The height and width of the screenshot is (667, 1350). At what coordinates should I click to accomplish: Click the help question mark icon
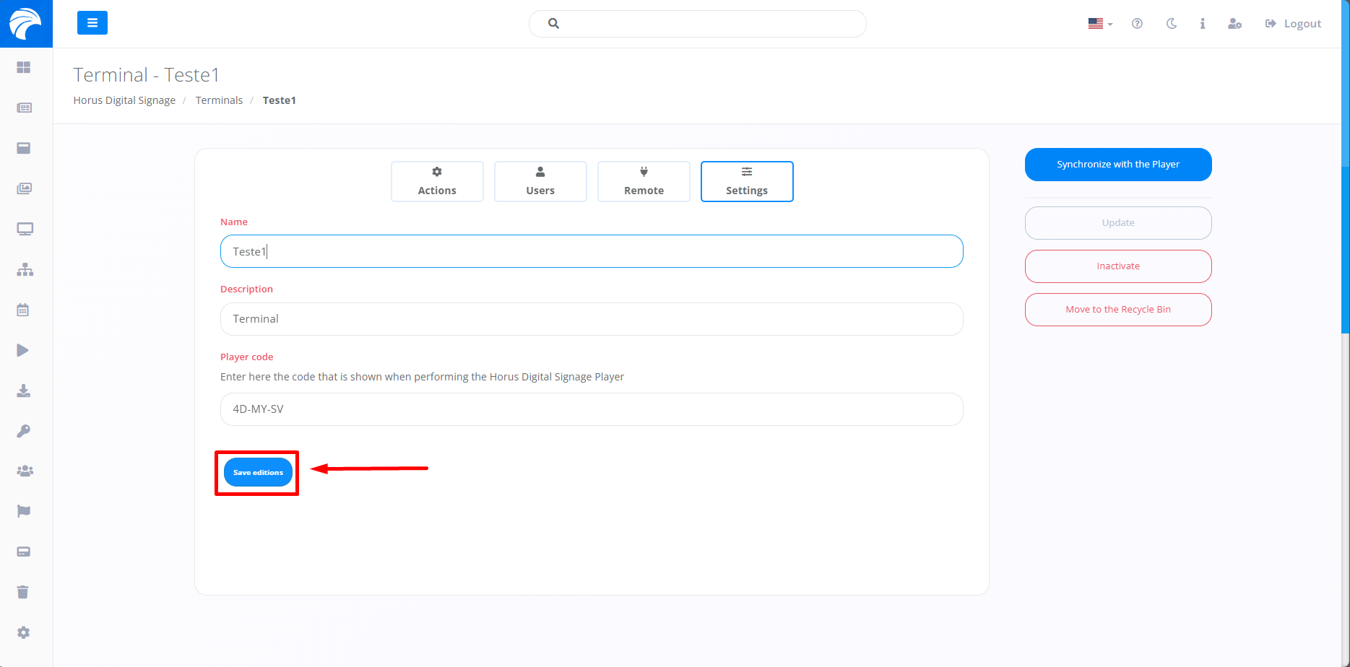pyautogui.click(x=1137, y=24)
